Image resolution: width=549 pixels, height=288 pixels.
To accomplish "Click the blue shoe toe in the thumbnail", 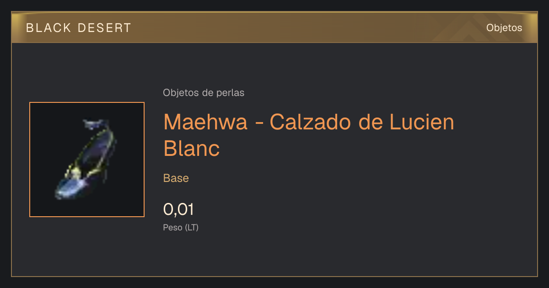I will (69, 188).
